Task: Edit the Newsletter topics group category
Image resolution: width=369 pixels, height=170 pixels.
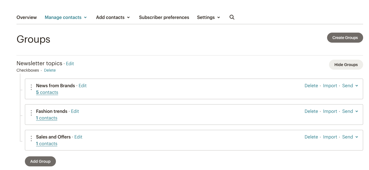Action: click(x=70, y=64)
